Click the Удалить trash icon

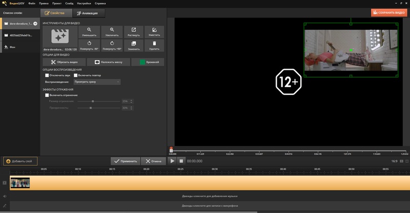point(154,46)
